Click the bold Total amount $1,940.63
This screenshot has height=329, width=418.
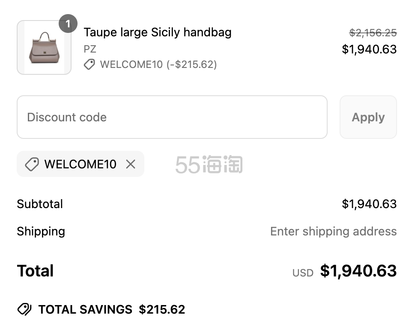[x=358, y=271]
